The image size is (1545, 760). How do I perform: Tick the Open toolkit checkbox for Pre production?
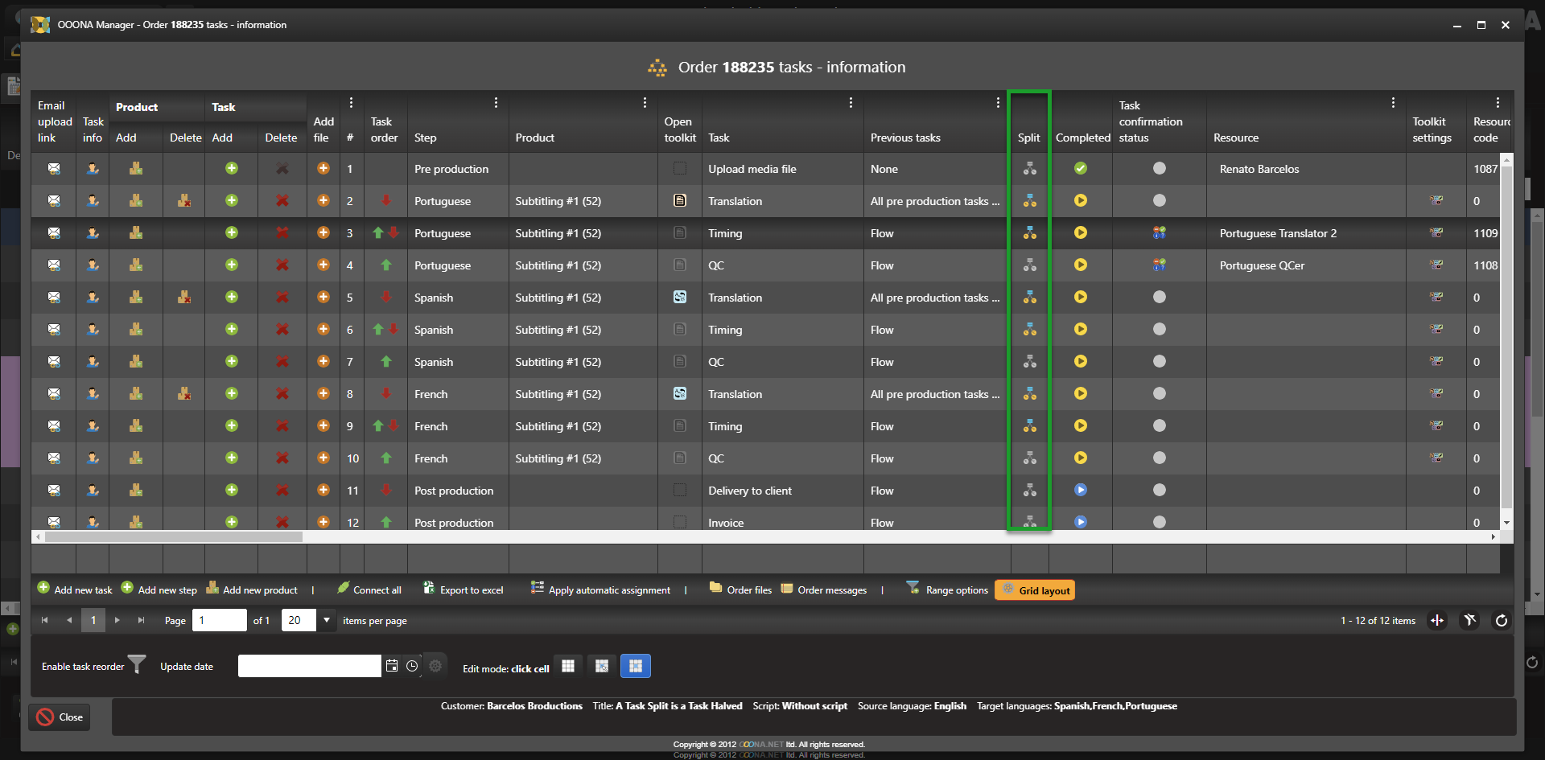click(680, 169)
